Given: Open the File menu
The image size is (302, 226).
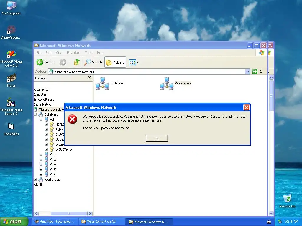Looking at the screenshot, I should tap(39, 53).
